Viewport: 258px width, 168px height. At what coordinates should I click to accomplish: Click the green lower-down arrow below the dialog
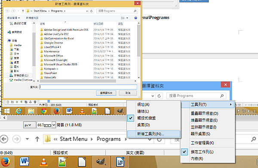(x=21, y=102)
